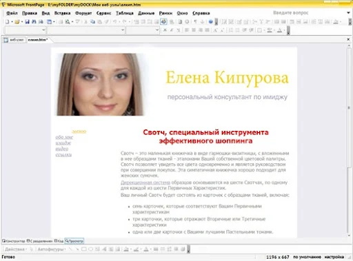Click the Введите вопрос help field
Image resolution: width=353 pixels, height=261 pixels.
pyautogui.click(x=290, y=13)
